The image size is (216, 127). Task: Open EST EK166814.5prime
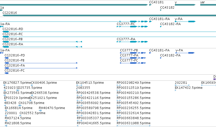click(x=19, y=108)
